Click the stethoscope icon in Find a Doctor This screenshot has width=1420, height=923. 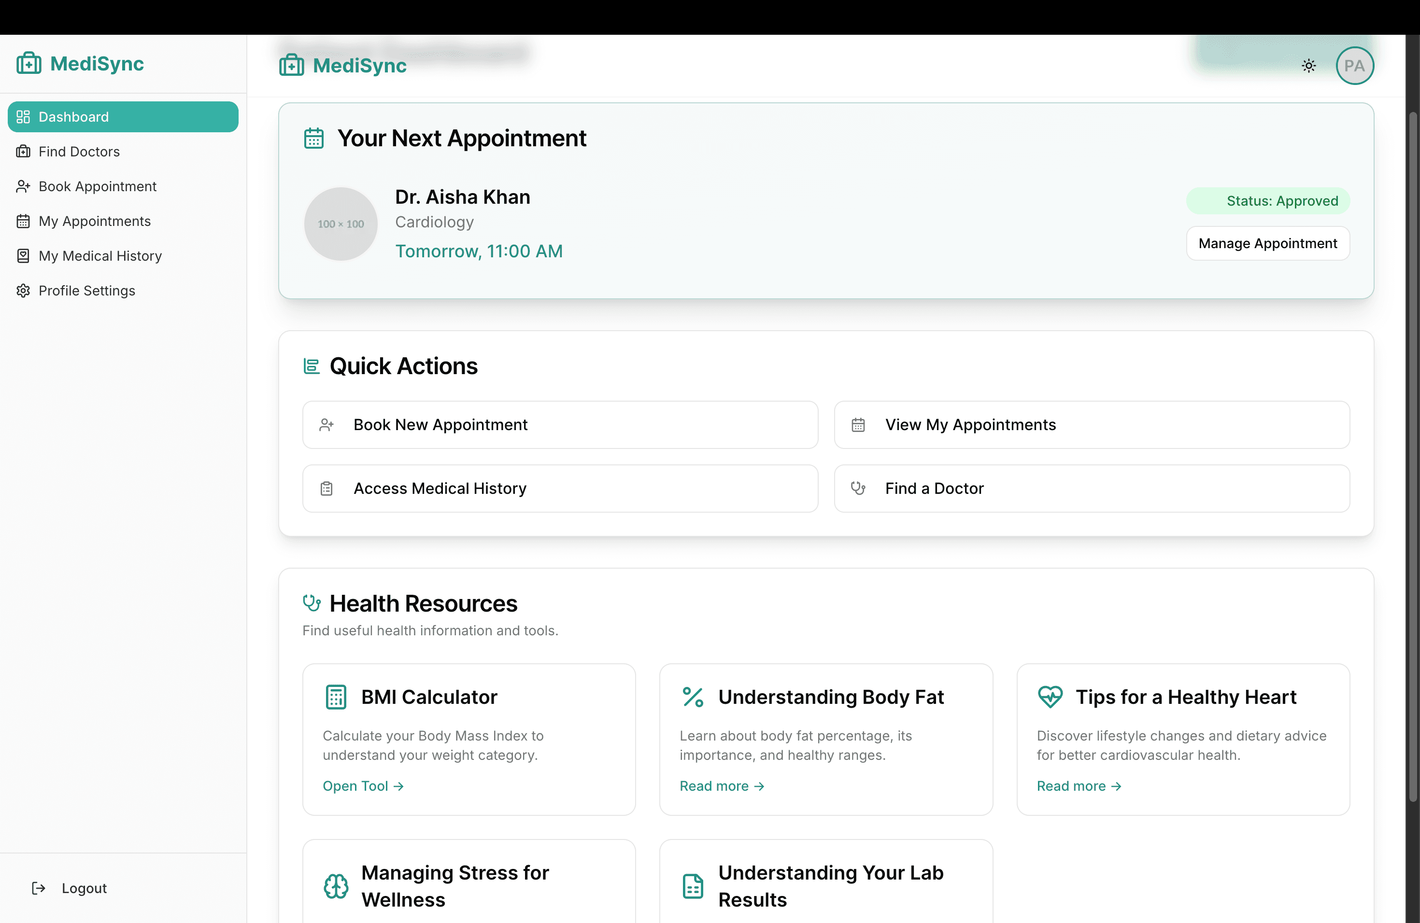click(x=858, y=489)
